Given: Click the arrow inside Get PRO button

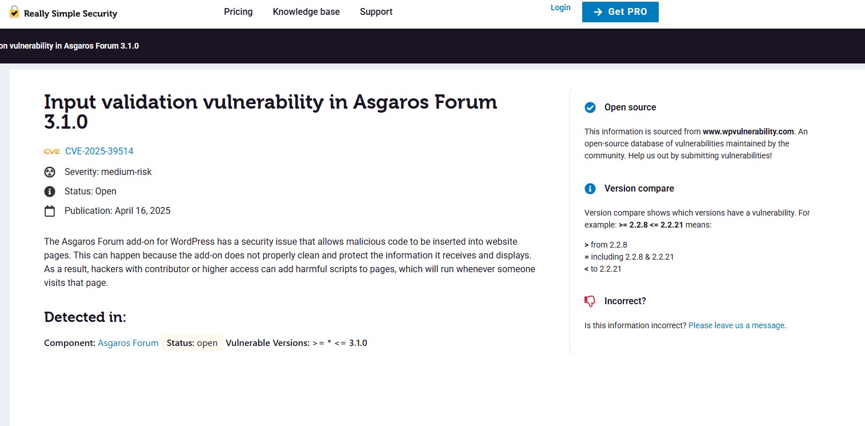Looking at the screenshot, I should coord(598,12).
